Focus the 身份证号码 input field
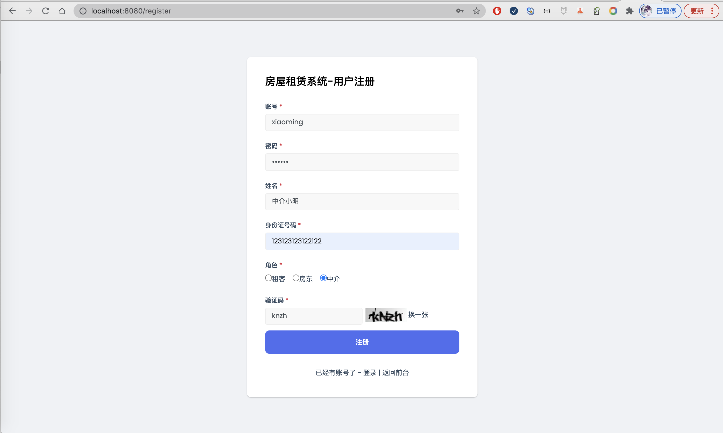The width and height of the screenshot is (723, 433). point(362,241)
